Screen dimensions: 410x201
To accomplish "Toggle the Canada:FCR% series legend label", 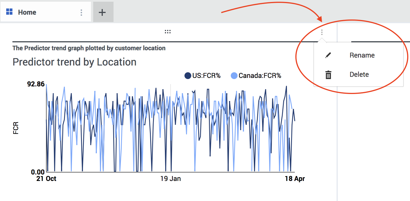I will (x=260, y=76).
